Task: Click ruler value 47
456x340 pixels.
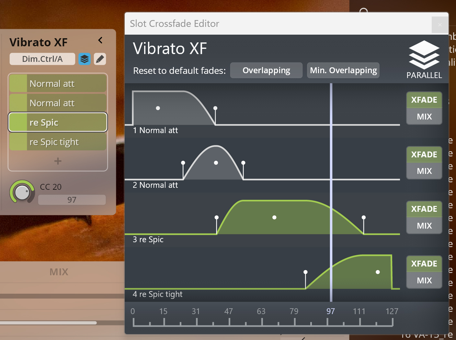Action: point(229,311)
